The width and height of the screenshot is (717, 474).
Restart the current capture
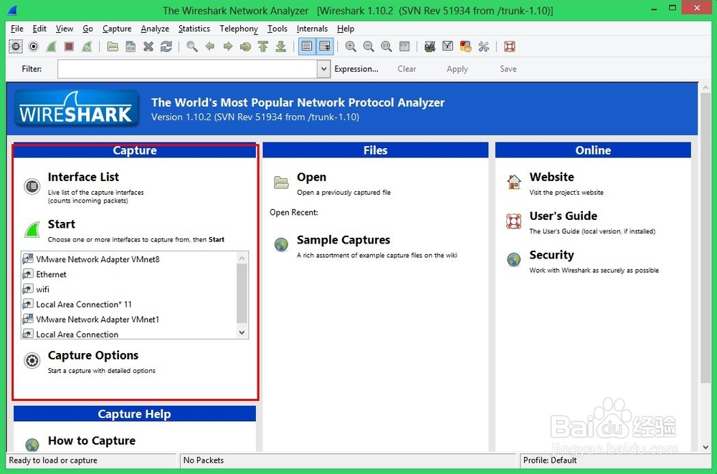coord(86,46)
